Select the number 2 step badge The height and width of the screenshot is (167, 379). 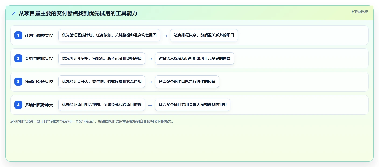(x=18, y=58)
